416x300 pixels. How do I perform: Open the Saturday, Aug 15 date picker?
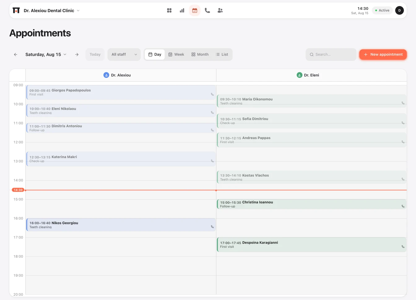[46, 54]
